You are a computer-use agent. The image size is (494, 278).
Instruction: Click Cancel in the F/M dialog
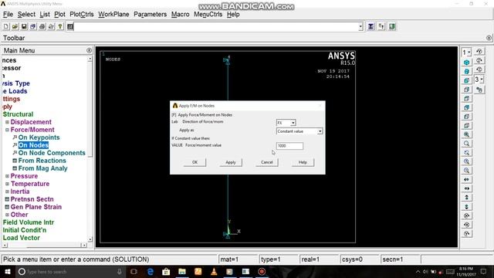click(266, 162)
